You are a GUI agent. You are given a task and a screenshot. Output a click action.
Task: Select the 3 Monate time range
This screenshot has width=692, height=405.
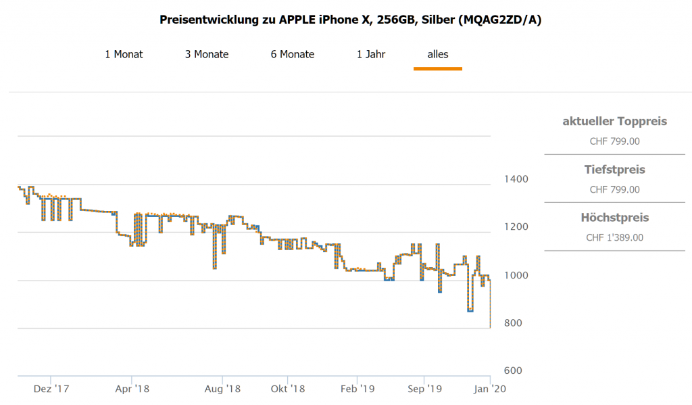pos(207,54)
